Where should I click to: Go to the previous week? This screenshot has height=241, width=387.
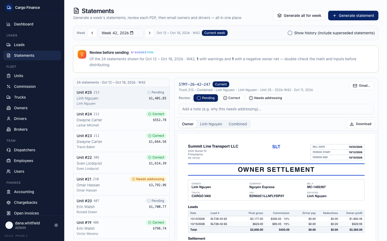92,33
